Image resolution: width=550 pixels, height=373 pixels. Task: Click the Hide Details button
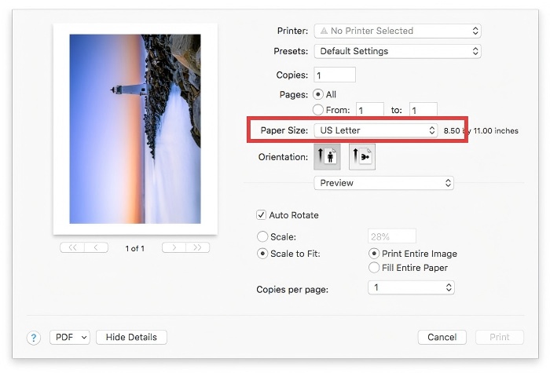point(131,337)
